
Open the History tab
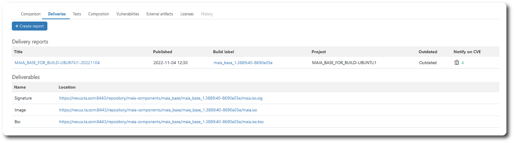[207, 14]
